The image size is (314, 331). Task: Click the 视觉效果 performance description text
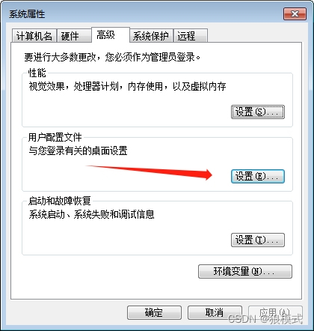tap(127, 86)
